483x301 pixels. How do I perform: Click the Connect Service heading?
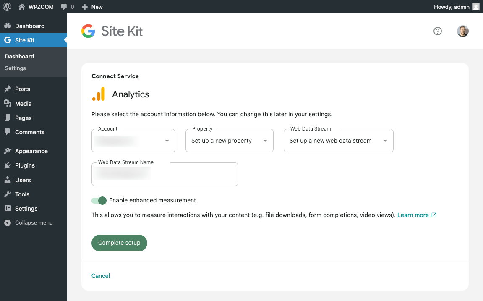pyautogui.click(x=115, y=76)
